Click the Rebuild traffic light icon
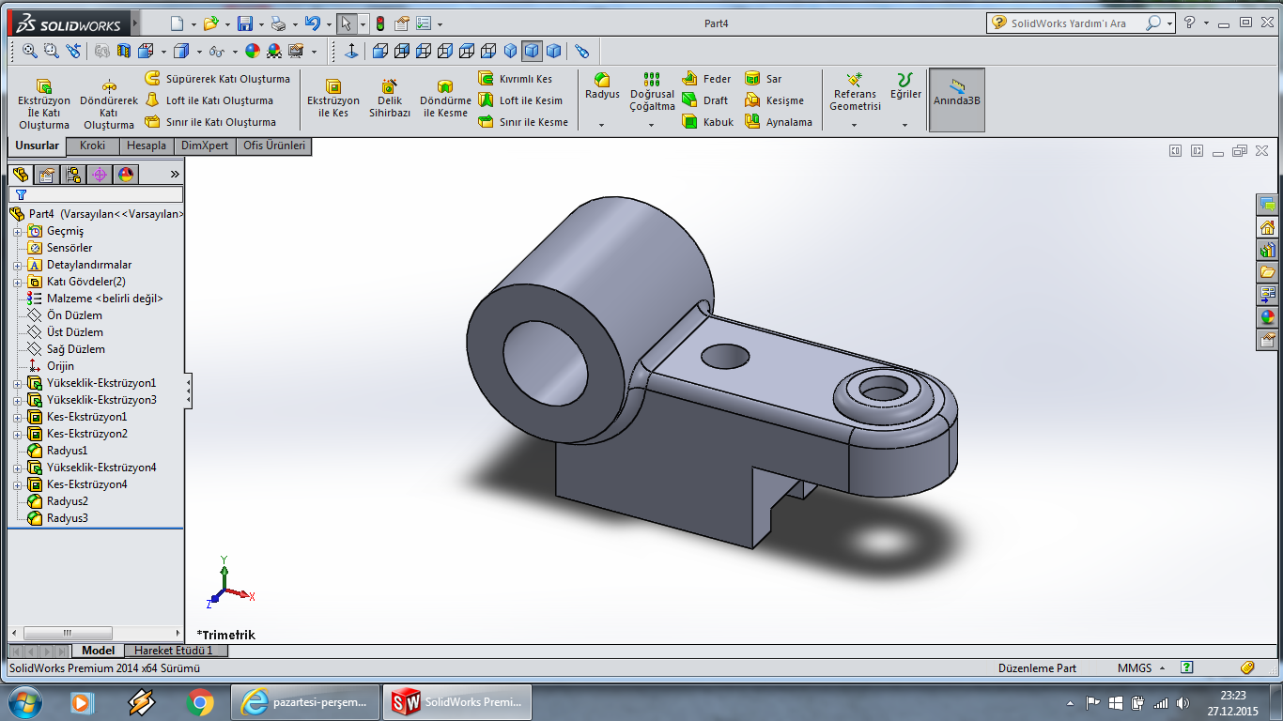 [380, 23]
